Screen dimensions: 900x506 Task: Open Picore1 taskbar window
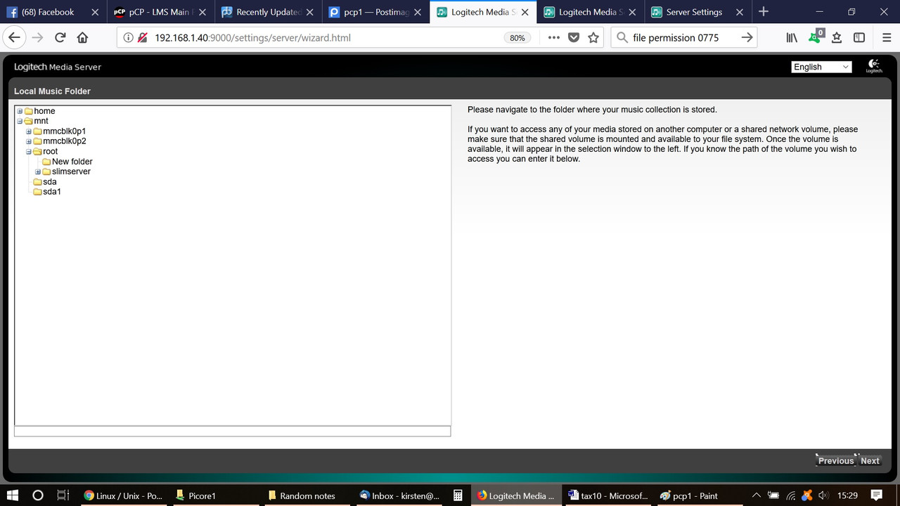coord(215,495)
